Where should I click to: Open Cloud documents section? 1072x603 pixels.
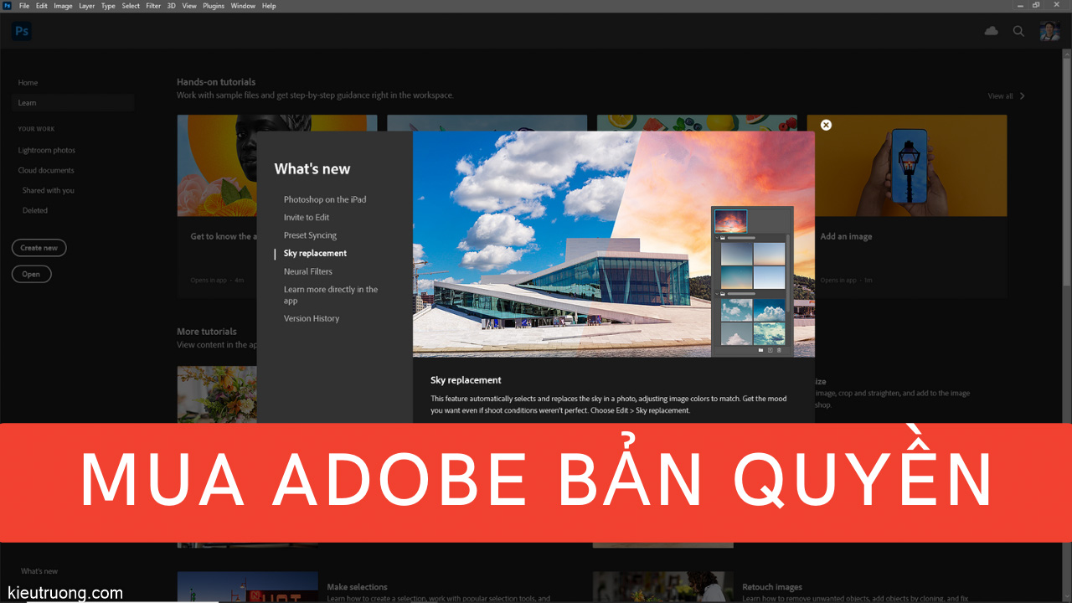[46, 171]
